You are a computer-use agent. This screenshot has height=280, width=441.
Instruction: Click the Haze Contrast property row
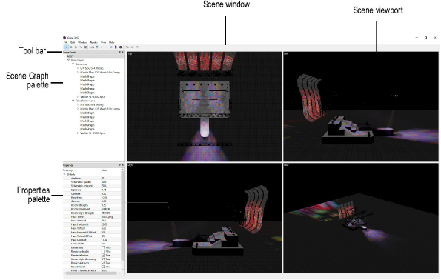[x=92, y=240]
